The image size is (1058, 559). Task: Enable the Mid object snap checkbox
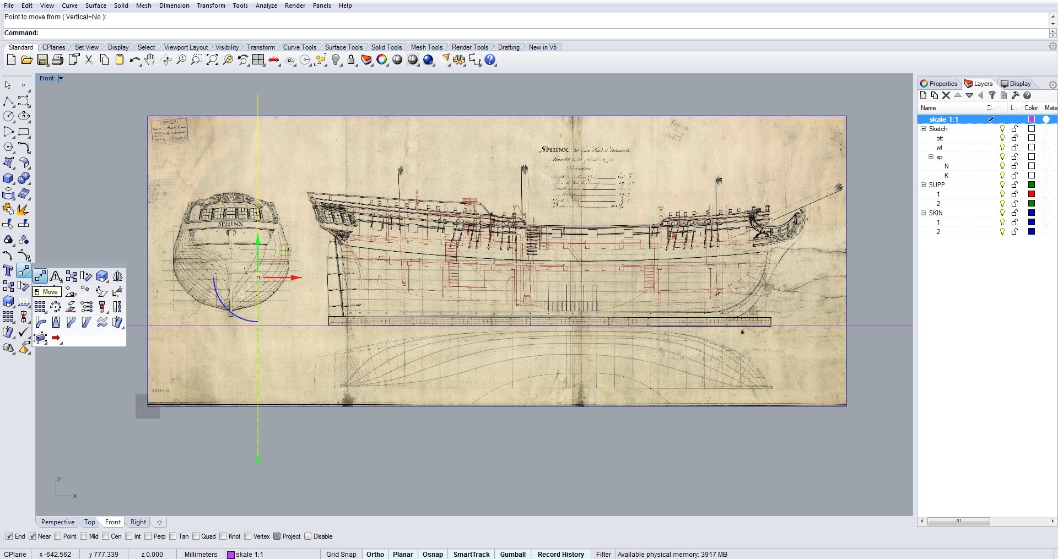tap(84, 536)
